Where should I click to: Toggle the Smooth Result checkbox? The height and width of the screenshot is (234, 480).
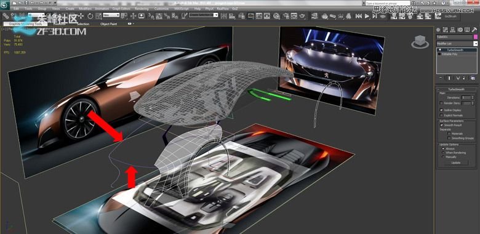click(x=441, y=125)
